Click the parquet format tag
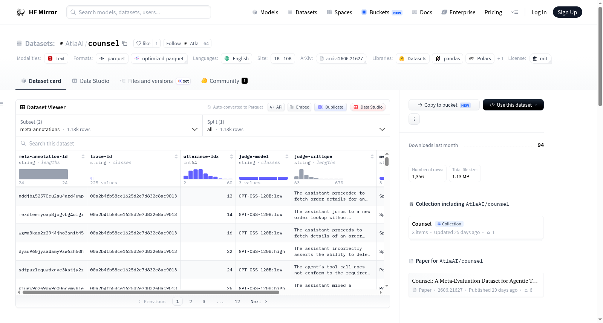 (112, 58)
